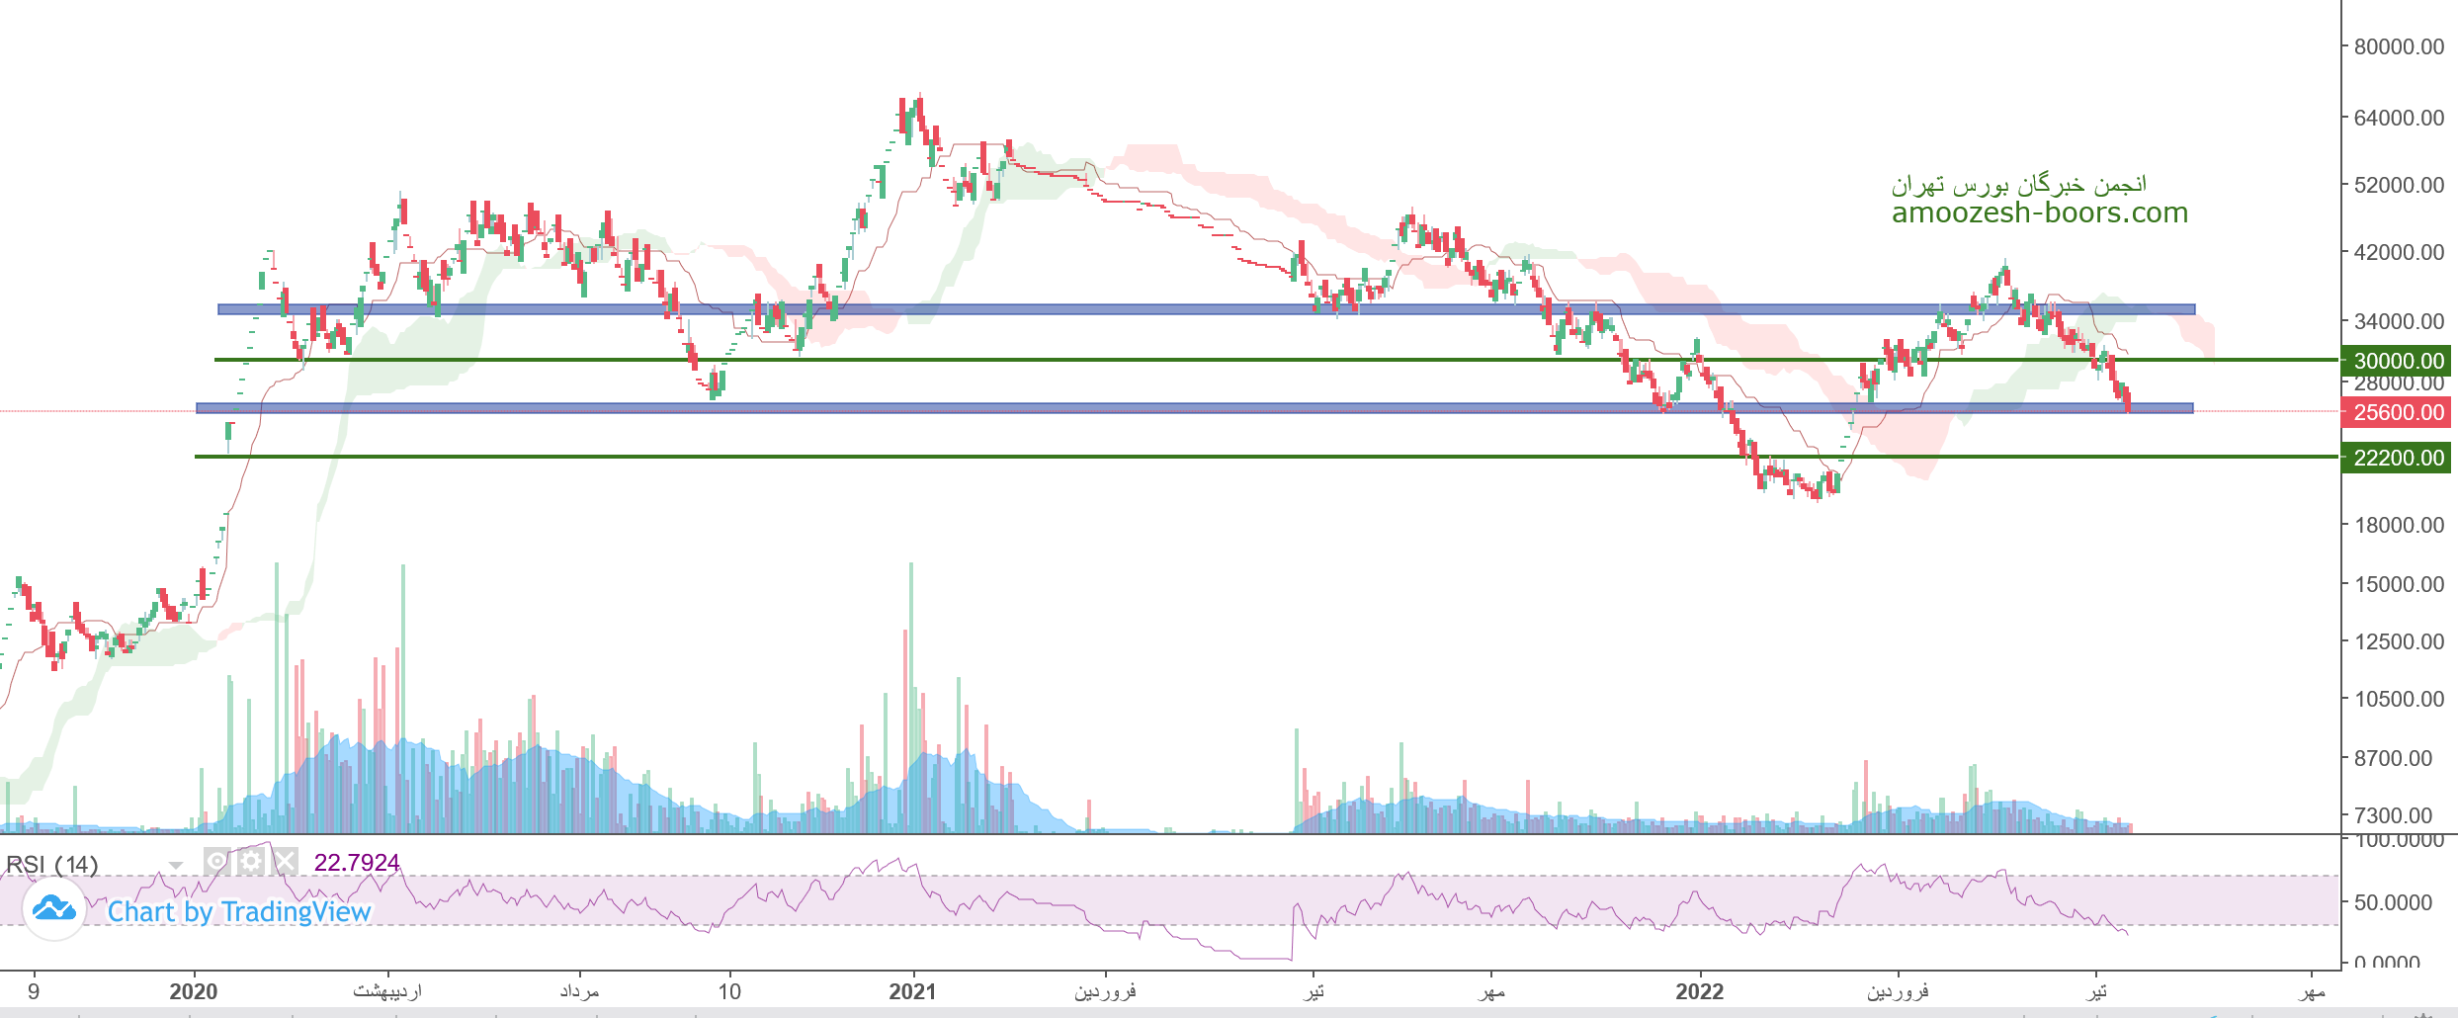This screenshot has height=1018, width=2458.
Task: Click the 80000.00 price scale label
Action: point(2399,46)
